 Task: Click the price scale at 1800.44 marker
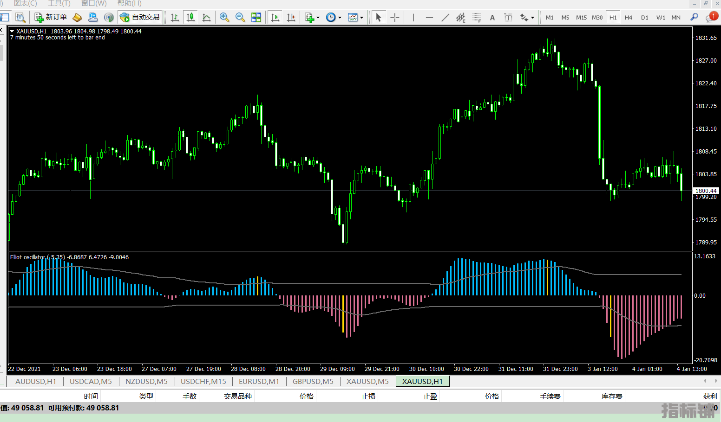706,191
